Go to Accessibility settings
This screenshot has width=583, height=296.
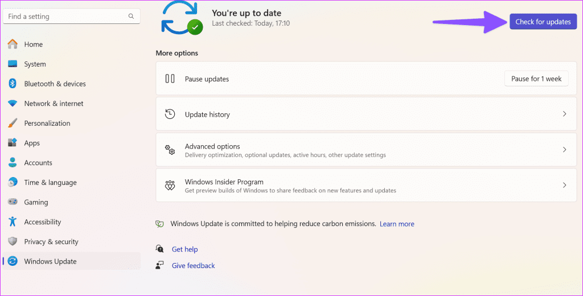pyautogui.click(x=72, y=221)
